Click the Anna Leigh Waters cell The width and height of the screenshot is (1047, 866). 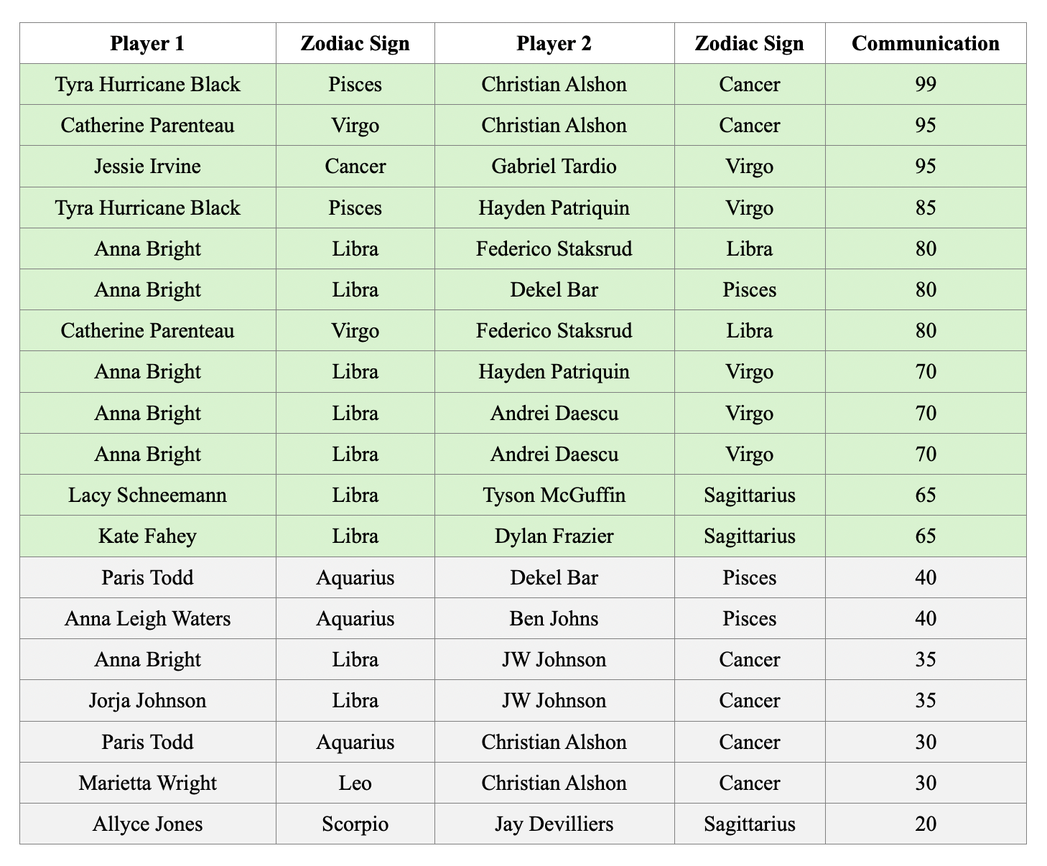pos(147,619)
